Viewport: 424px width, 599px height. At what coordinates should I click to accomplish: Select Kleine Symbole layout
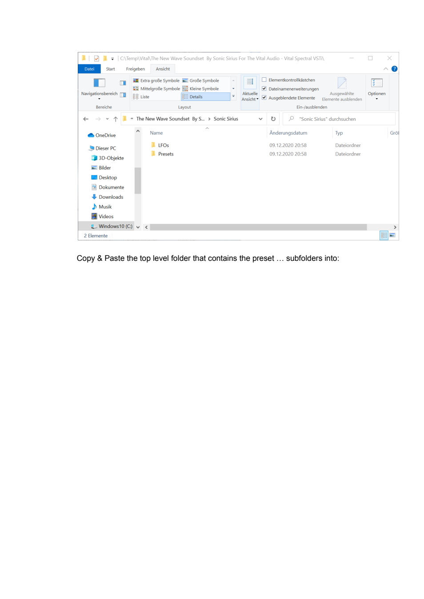(201, 88)
